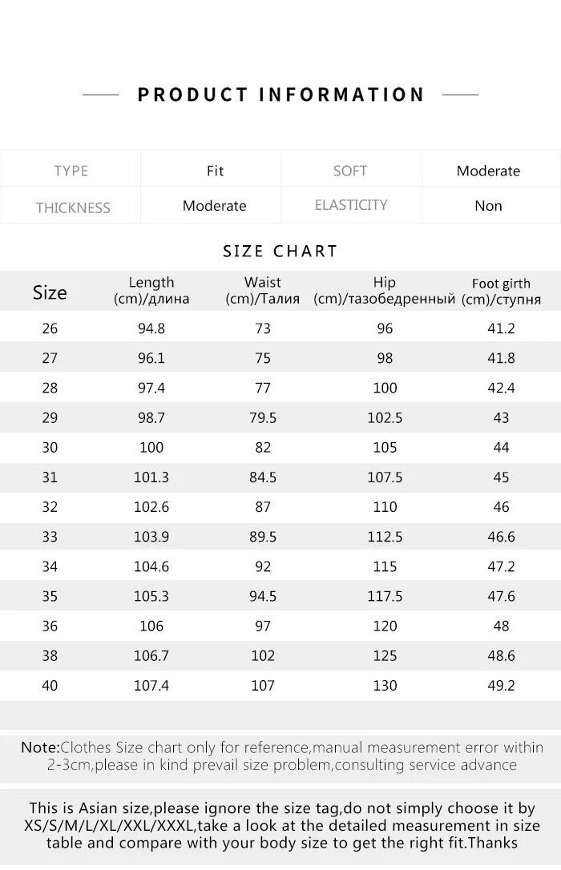This screenshot has height=870, width=561.
Task: Click the Note about measurement error
Action: (281, 756)
